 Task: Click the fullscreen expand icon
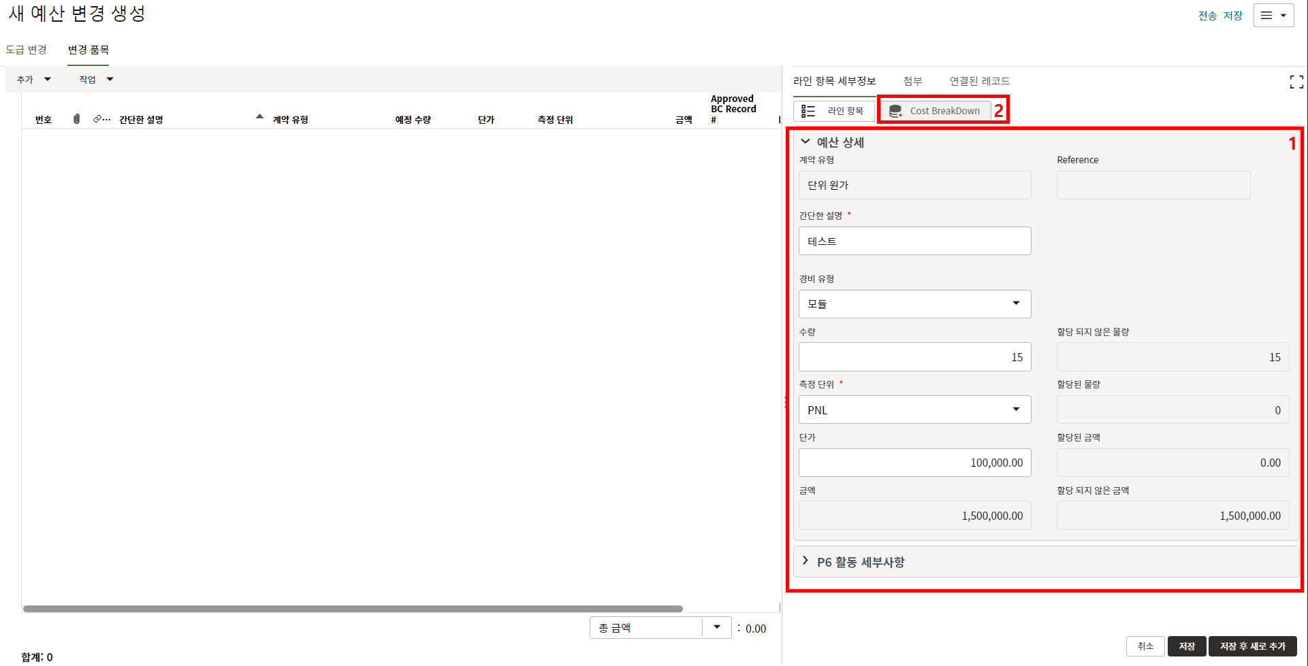[1296, 82]
